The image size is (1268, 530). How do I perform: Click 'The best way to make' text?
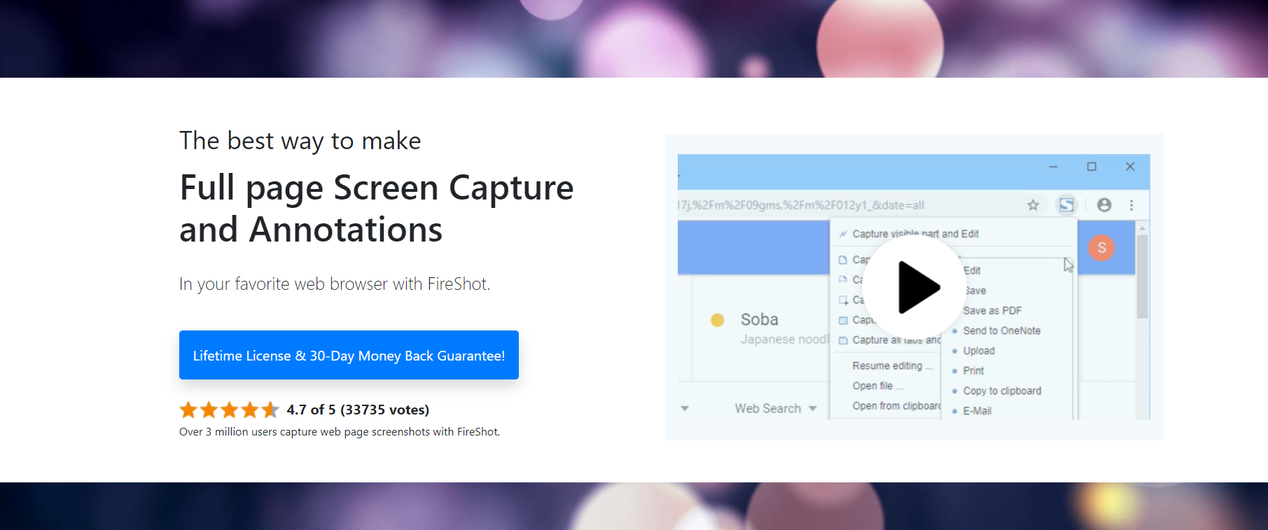[300, 141]
